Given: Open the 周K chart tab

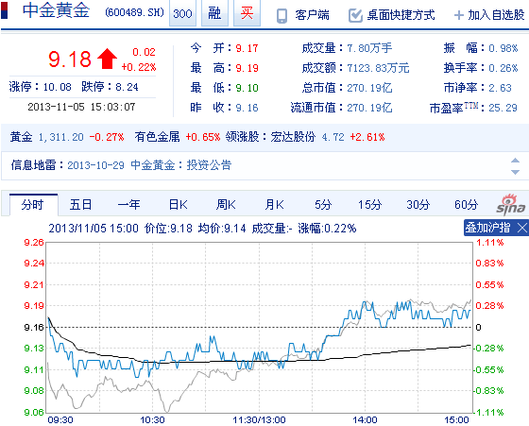Looking at the screenshot, I should (x=226, y=205).
